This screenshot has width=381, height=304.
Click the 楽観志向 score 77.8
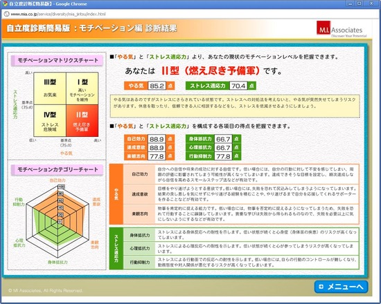(x=157, y=156)
